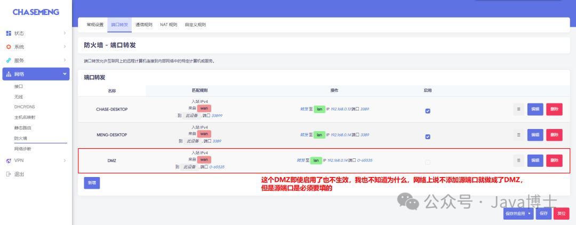Expand the System menu chevron
Image resolution: width=576 pixels, height=225 pixels.
[x=65, y=47]
